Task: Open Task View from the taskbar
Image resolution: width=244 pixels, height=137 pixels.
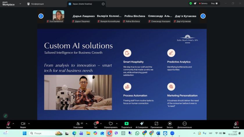Action: point(67,133)
